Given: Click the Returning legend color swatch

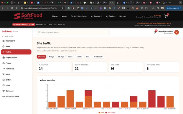Looking at the screenshot, I should [x=106, y=112].
